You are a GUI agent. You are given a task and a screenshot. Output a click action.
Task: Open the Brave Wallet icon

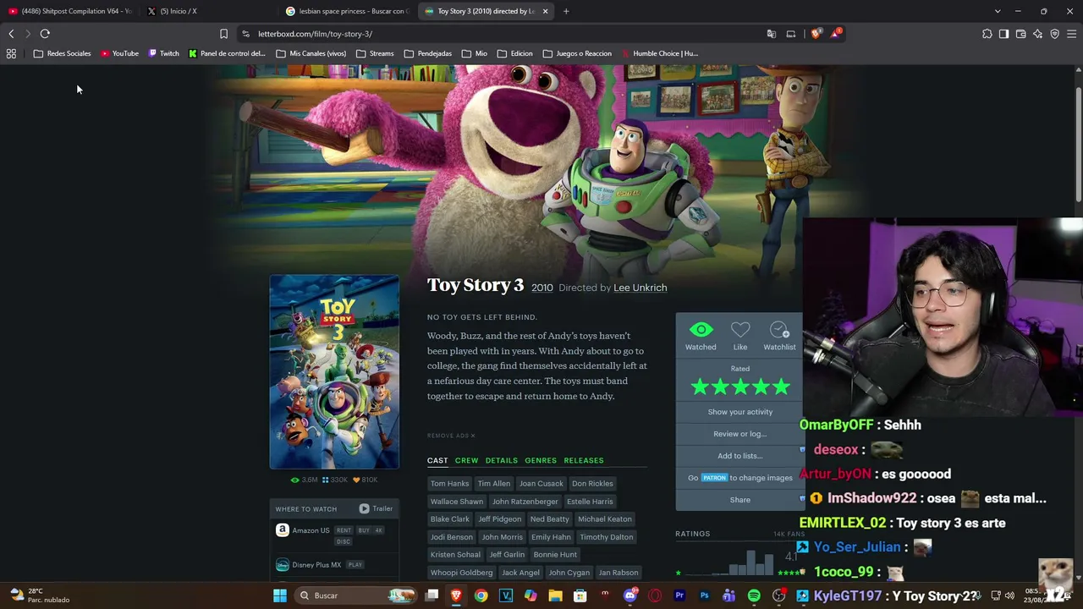1020,34
